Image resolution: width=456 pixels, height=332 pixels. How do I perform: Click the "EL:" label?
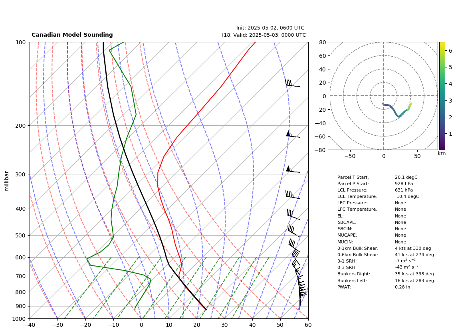[x=341, y=216]
